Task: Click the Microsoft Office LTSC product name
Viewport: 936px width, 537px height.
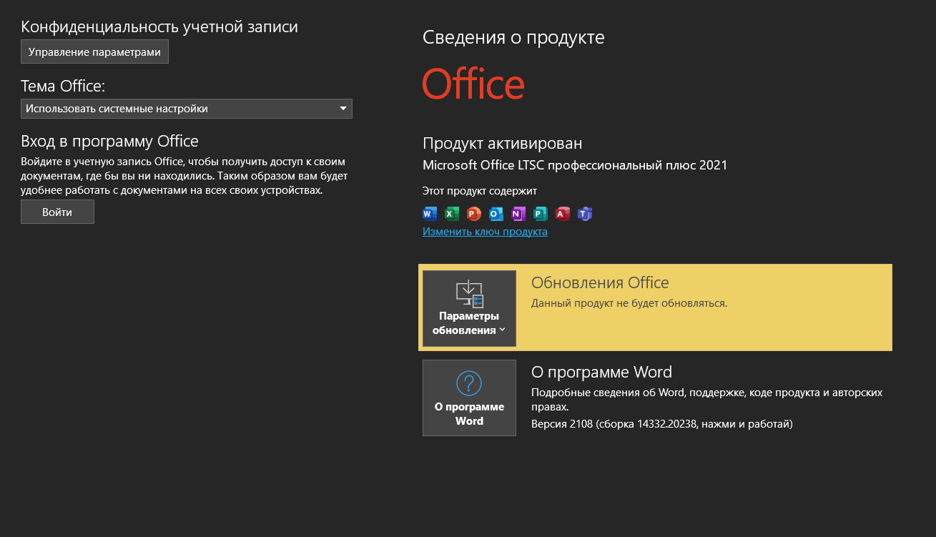Action: 575,165
